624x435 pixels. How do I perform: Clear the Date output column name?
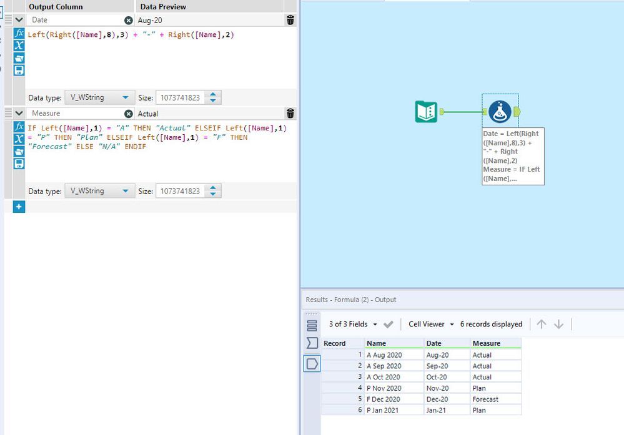coord(129,20)
